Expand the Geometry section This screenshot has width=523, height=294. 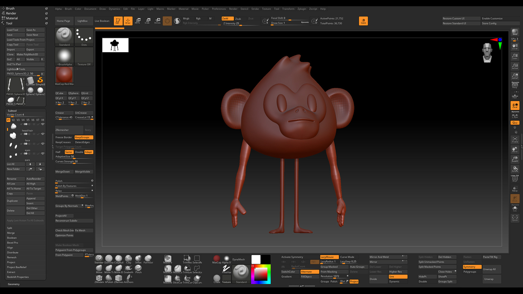[x=14, y=284]
